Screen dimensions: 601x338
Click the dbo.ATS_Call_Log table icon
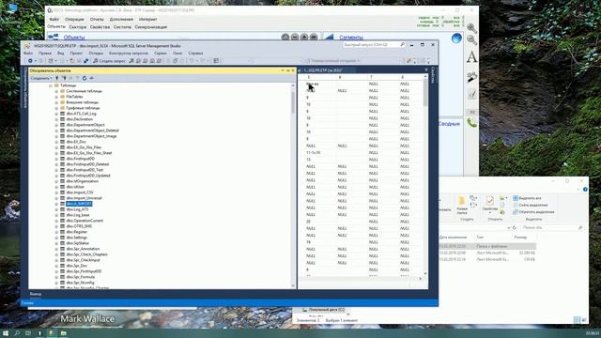(62, 114)
